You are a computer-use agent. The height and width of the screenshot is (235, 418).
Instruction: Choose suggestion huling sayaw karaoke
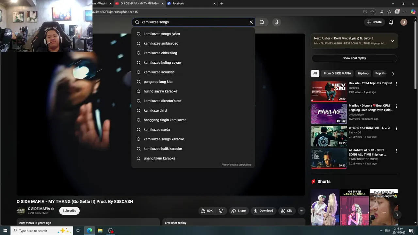point(193,91)
